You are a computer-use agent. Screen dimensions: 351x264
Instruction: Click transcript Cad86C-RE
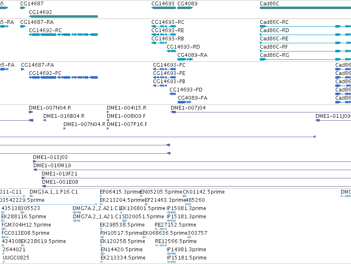(x=274, y=39)
